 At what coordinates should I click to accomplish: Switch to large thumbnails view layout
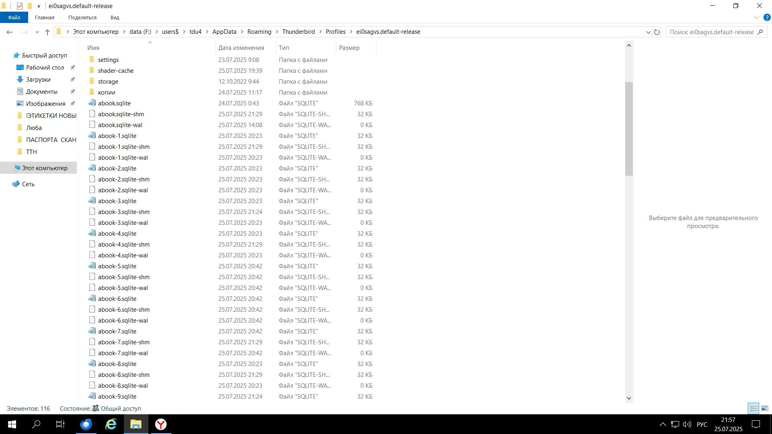765,408
